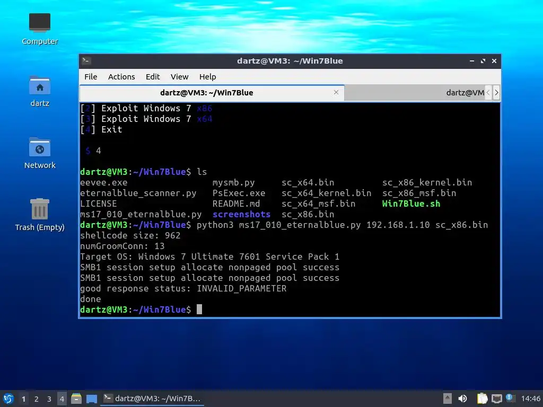543x407 pixels.
Task: Click PsExec.exe in the ls output
Action: click(239, 193)
